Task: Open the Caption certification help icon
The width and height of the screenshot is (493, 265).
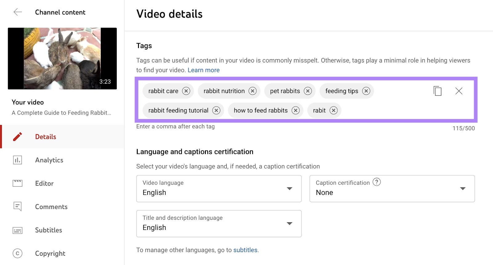Action: [x=377, y=182]
